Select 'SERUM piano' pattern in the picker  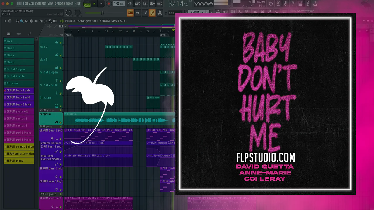click(19, 161)
